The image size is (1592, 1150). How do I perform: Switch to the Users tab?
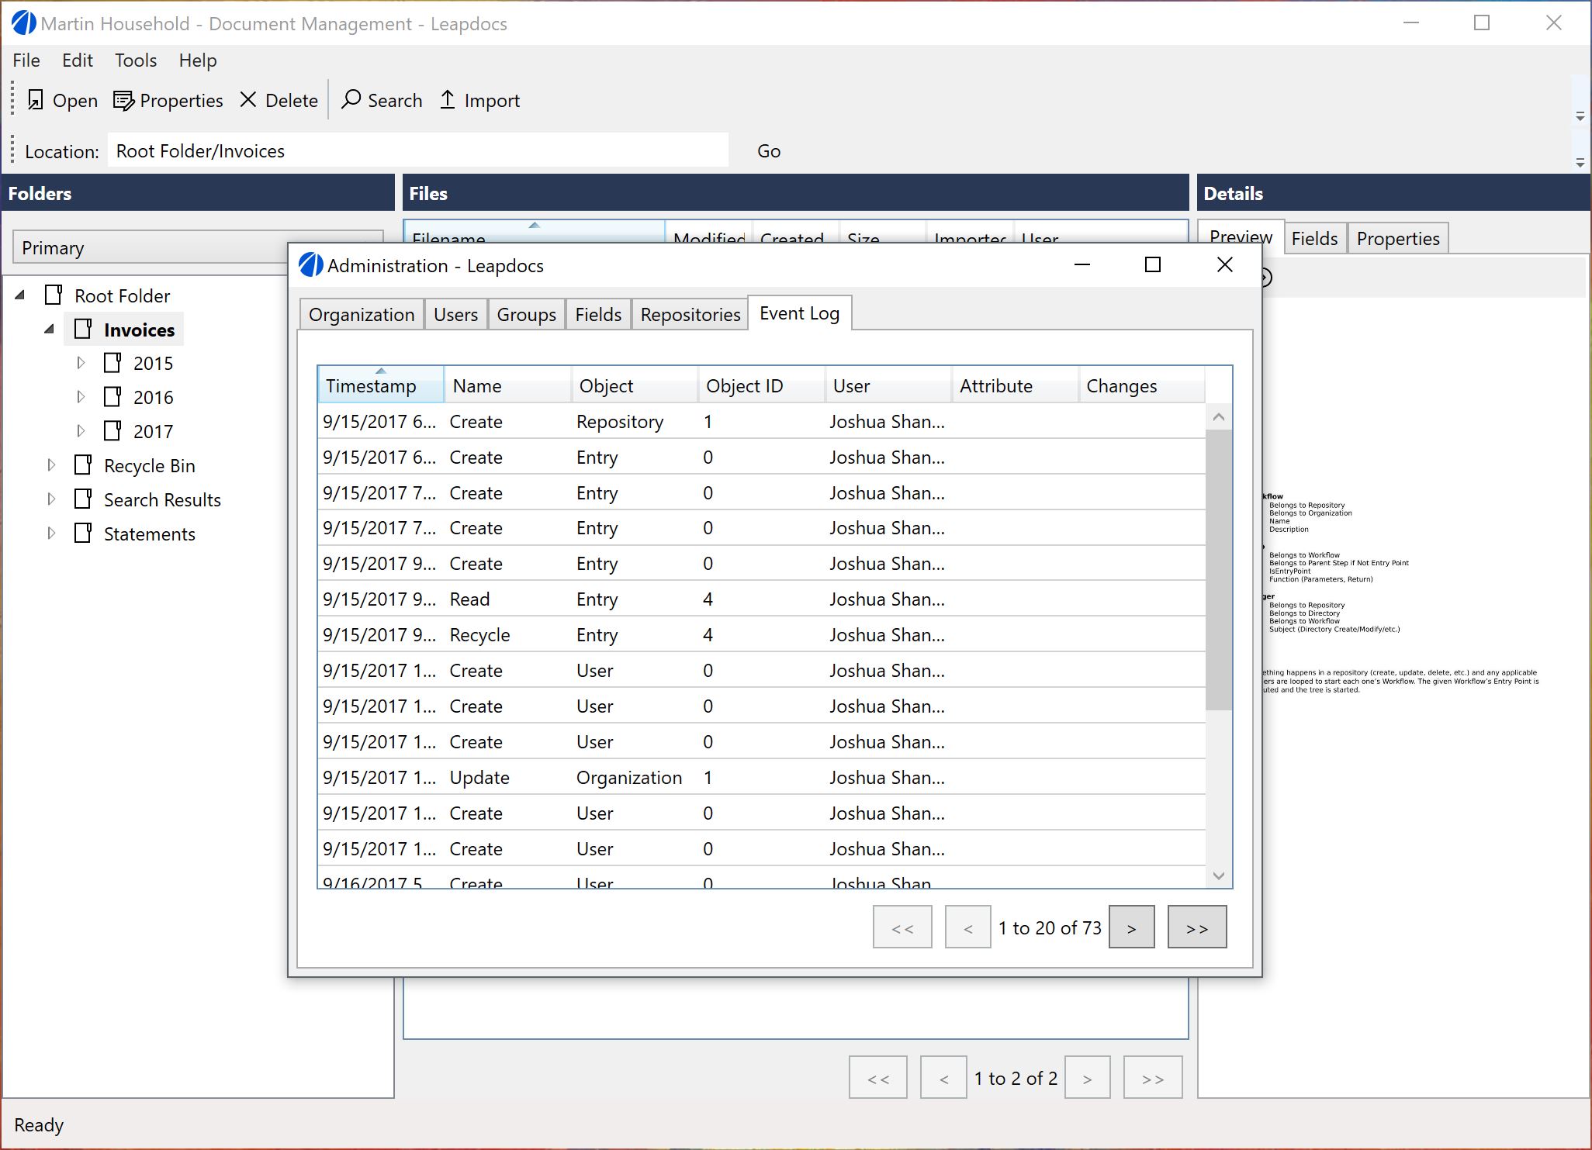pos(455,314)
